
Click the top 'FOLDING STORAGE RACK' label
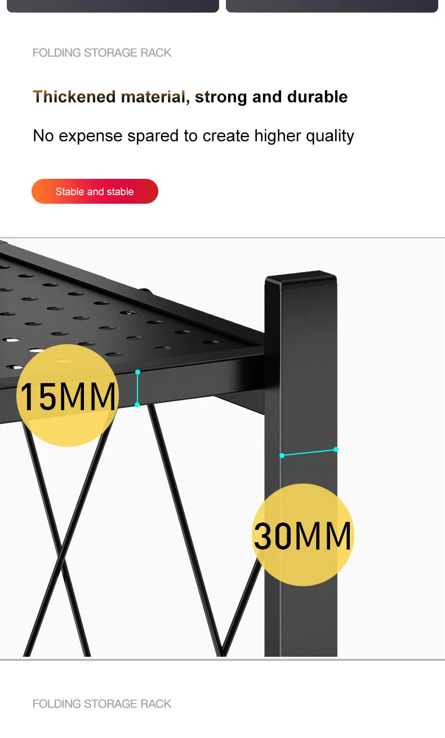pyautogui.click(x=102, y=53)
